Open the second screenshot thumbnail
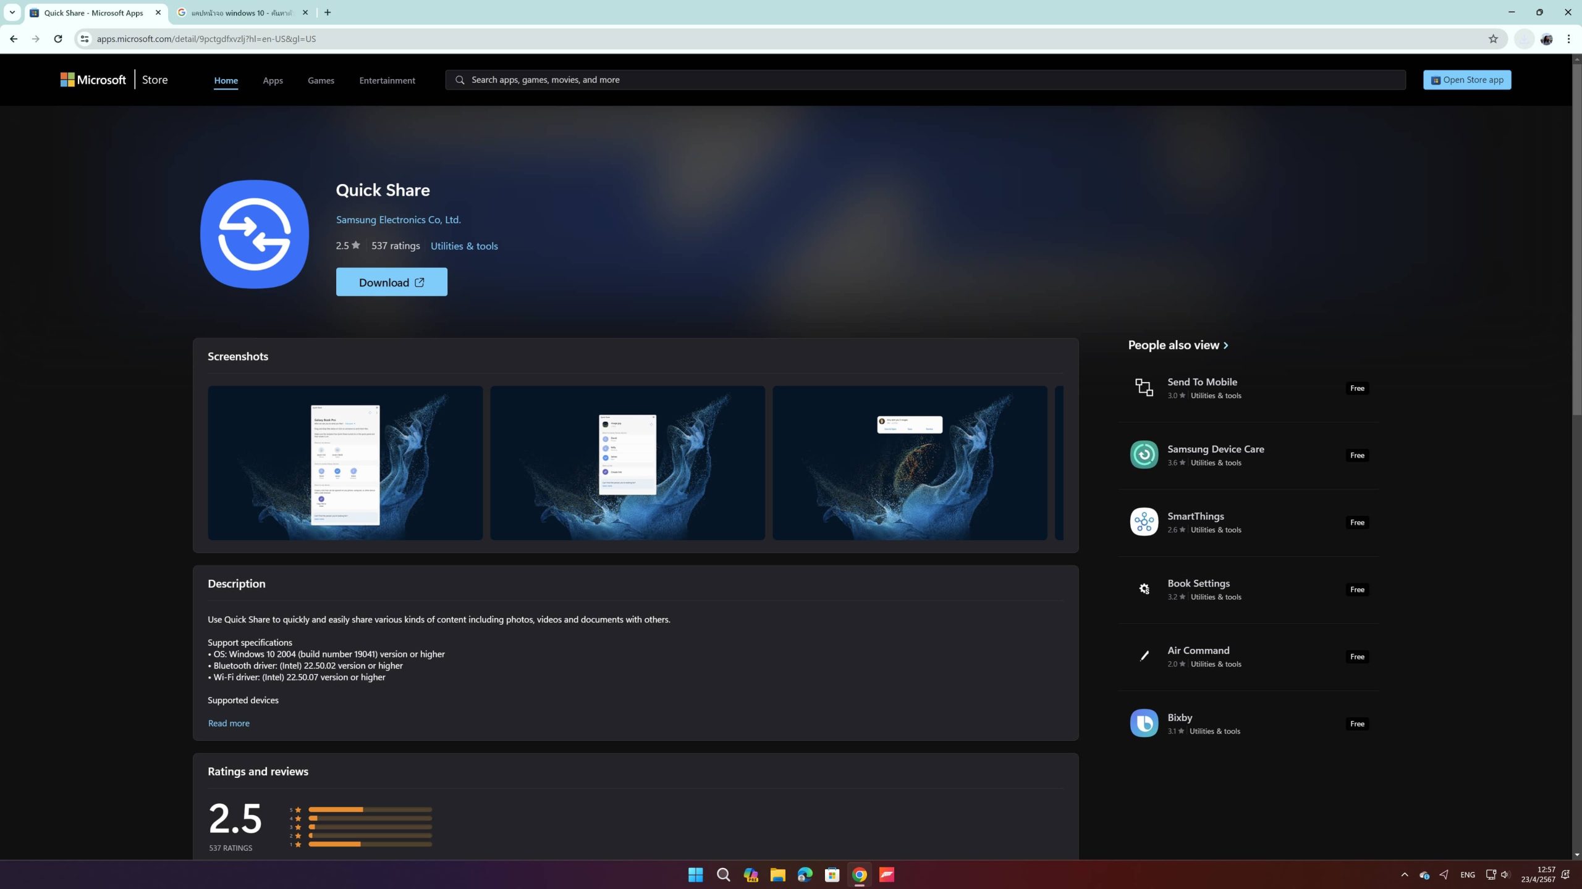The image size is (1582, 889). click(627, 463)
